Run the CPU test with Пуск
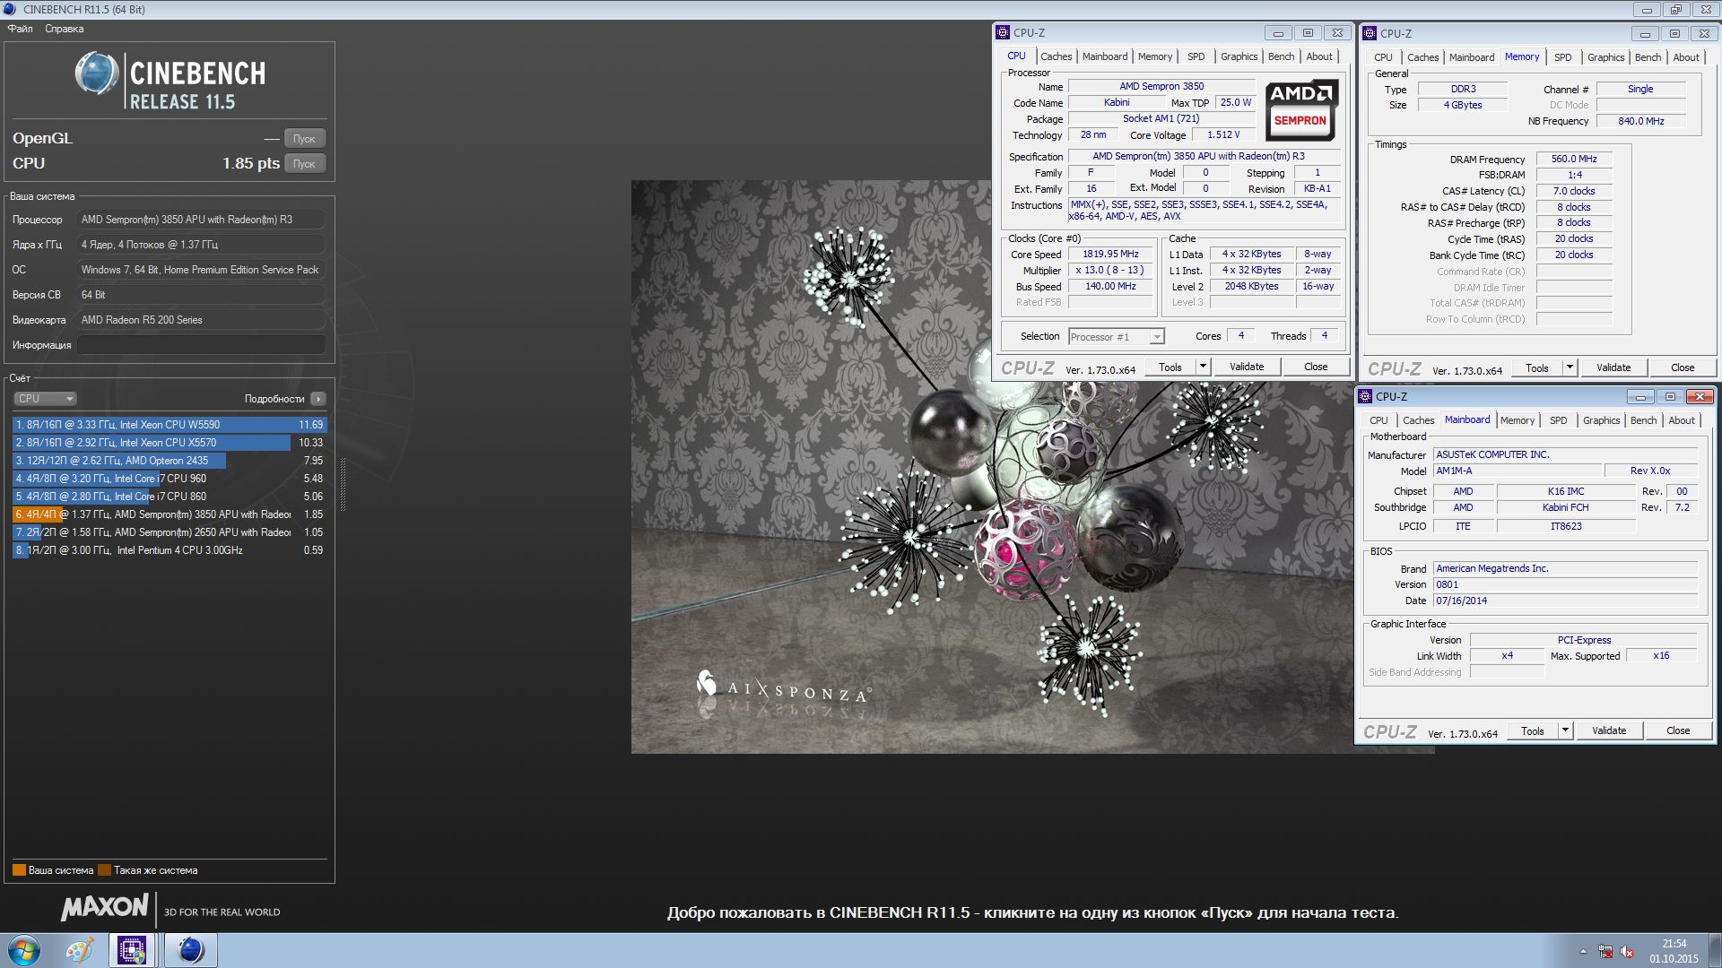 [304, 164]
